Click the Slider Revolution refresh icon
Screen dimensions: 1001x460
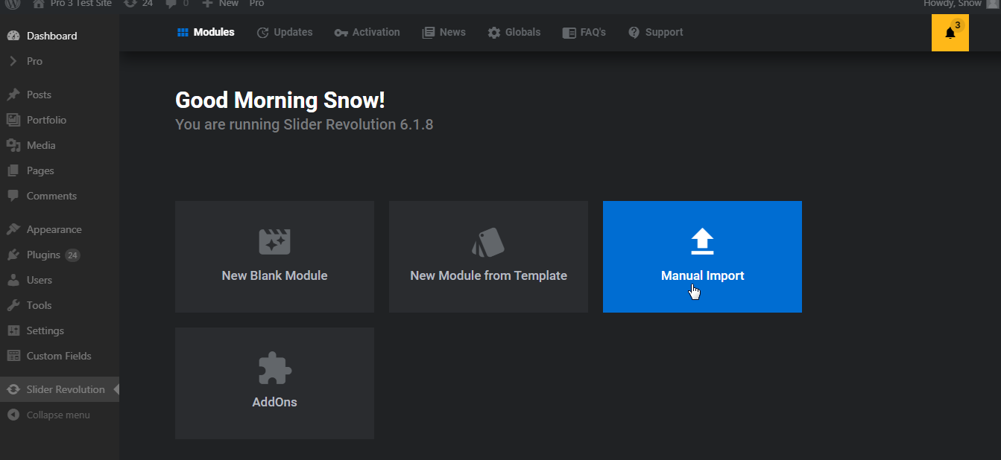[x=13, y=389]
